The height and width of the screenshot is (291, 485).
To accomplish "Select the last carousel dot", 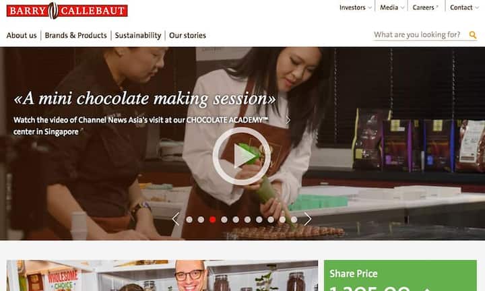I will (x=294, y=220).
